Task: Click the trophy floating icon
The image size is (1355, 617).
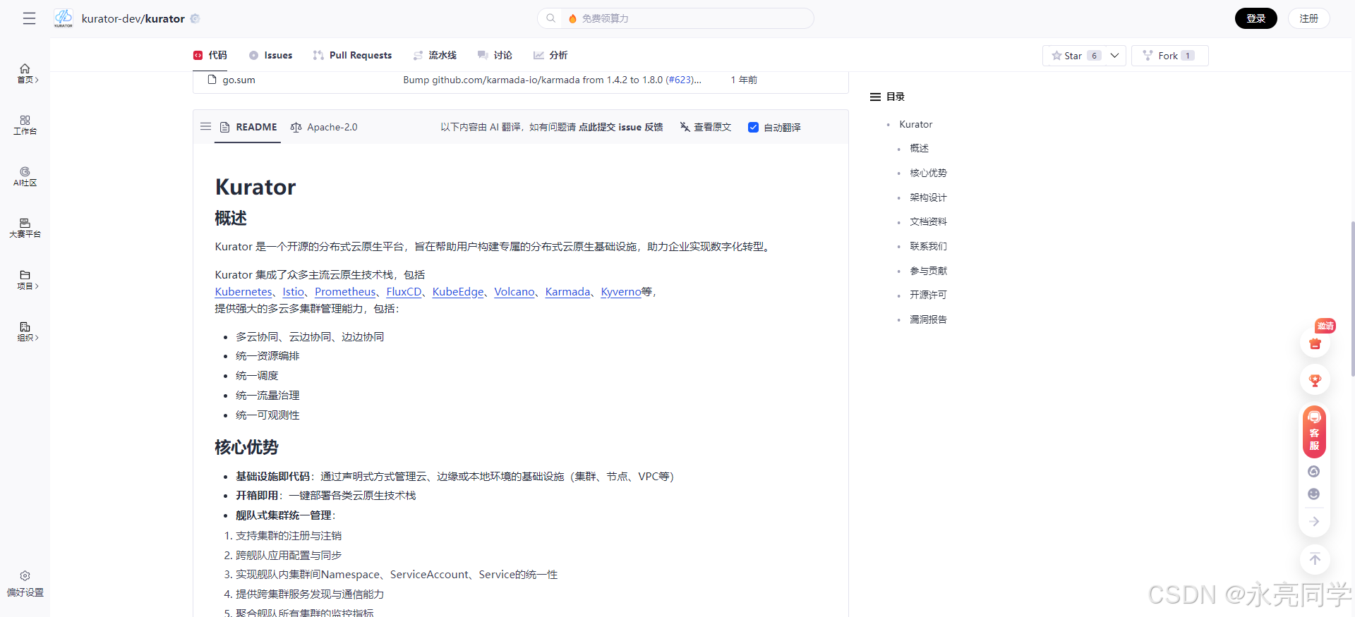Action: (x=1315, y=380)
